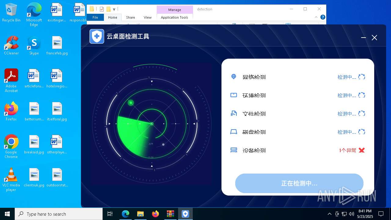Open volume control in system tray
391x220 pixels.
[352, 214]
